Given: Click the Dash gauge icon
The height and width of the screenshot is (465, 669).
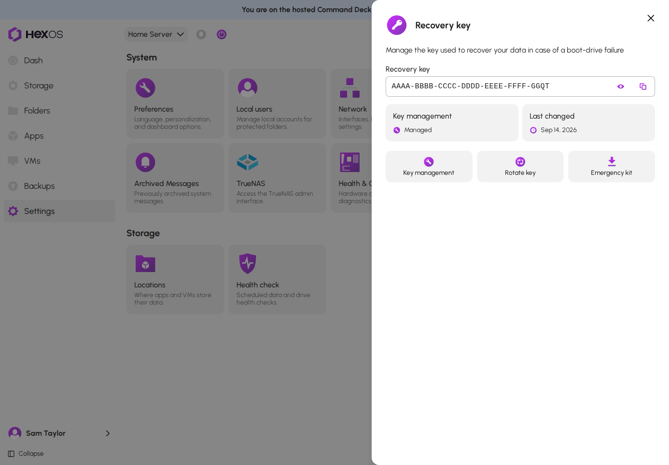Looking at the screenshot, I should (x=13, y=60).
